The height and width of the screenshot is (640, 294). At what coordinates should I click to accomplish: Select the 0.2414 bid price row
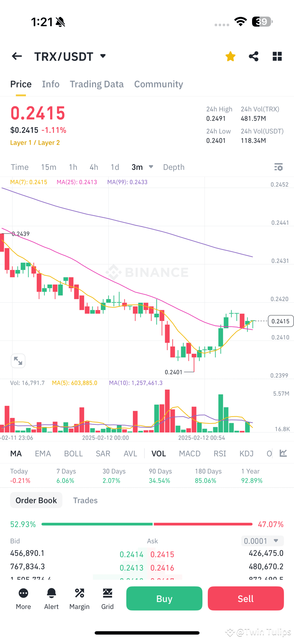coord(132,554)
